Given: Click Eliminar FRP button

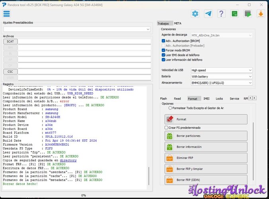Looking at the screenshot, I should (206, 158).
